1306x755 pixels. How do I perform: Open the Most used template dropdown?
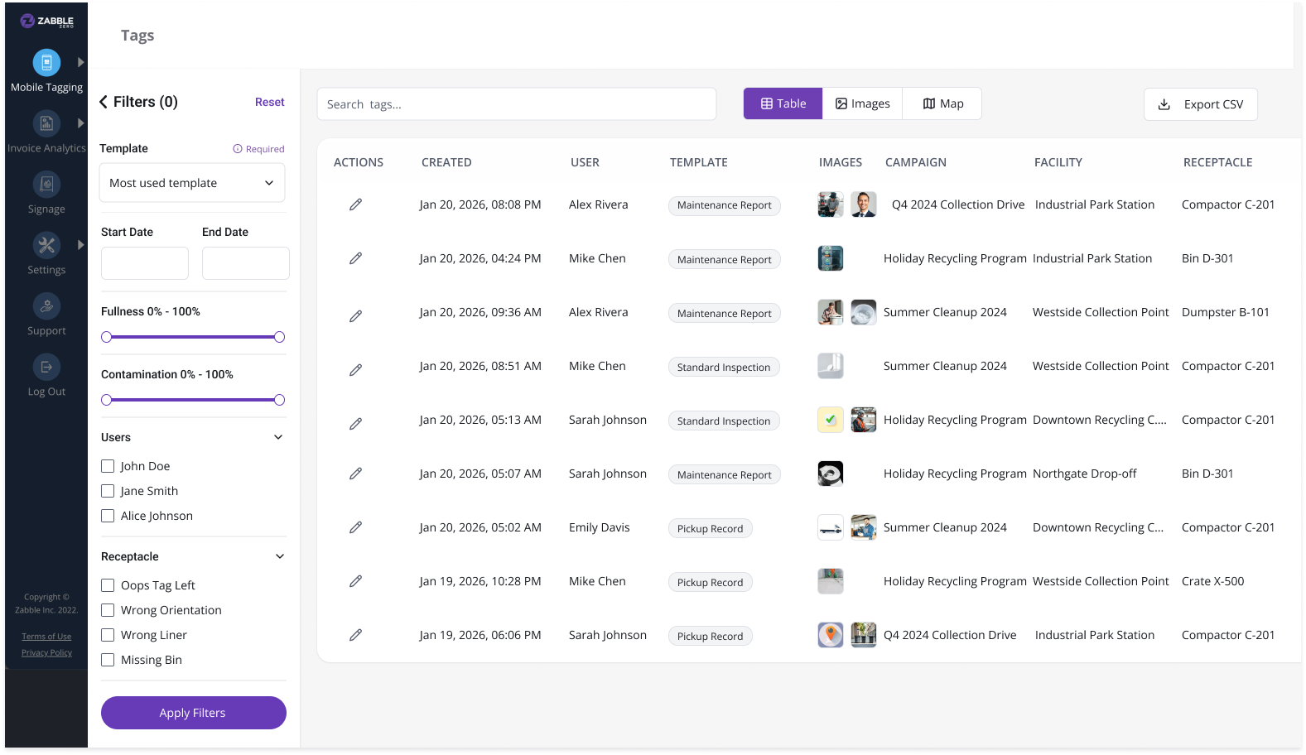click(x=192, y=183)
